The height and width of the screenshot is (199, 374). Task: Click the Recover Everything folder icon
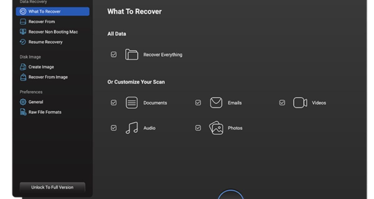click(132, 54)
